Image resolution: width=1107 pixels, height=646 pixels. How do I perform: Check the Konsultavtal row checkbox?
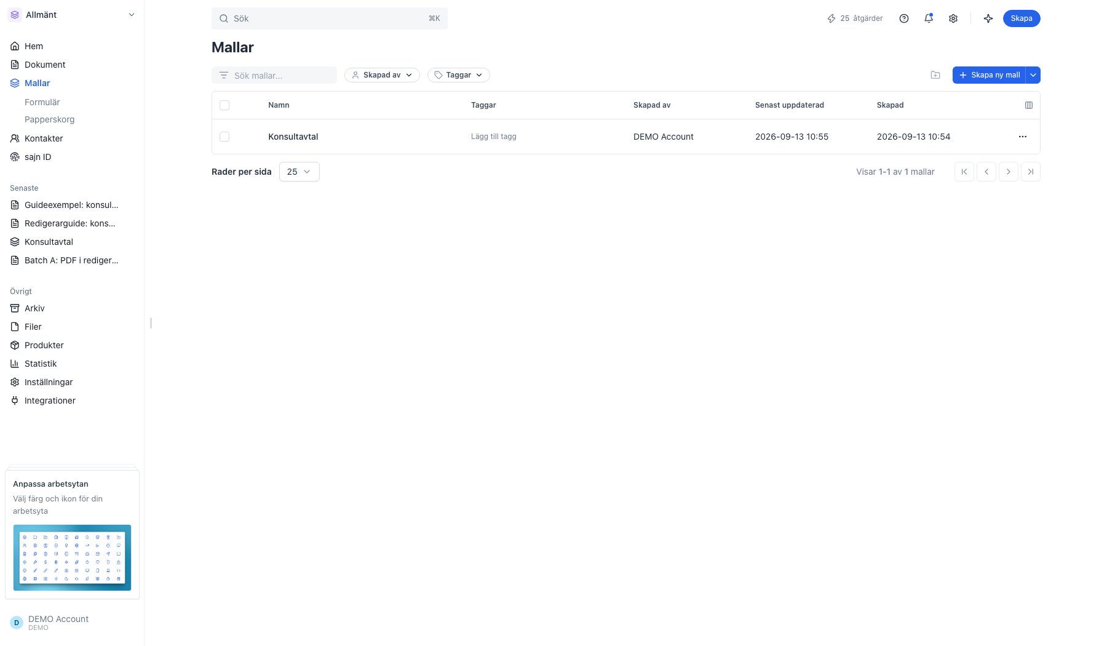click(224, 137)
